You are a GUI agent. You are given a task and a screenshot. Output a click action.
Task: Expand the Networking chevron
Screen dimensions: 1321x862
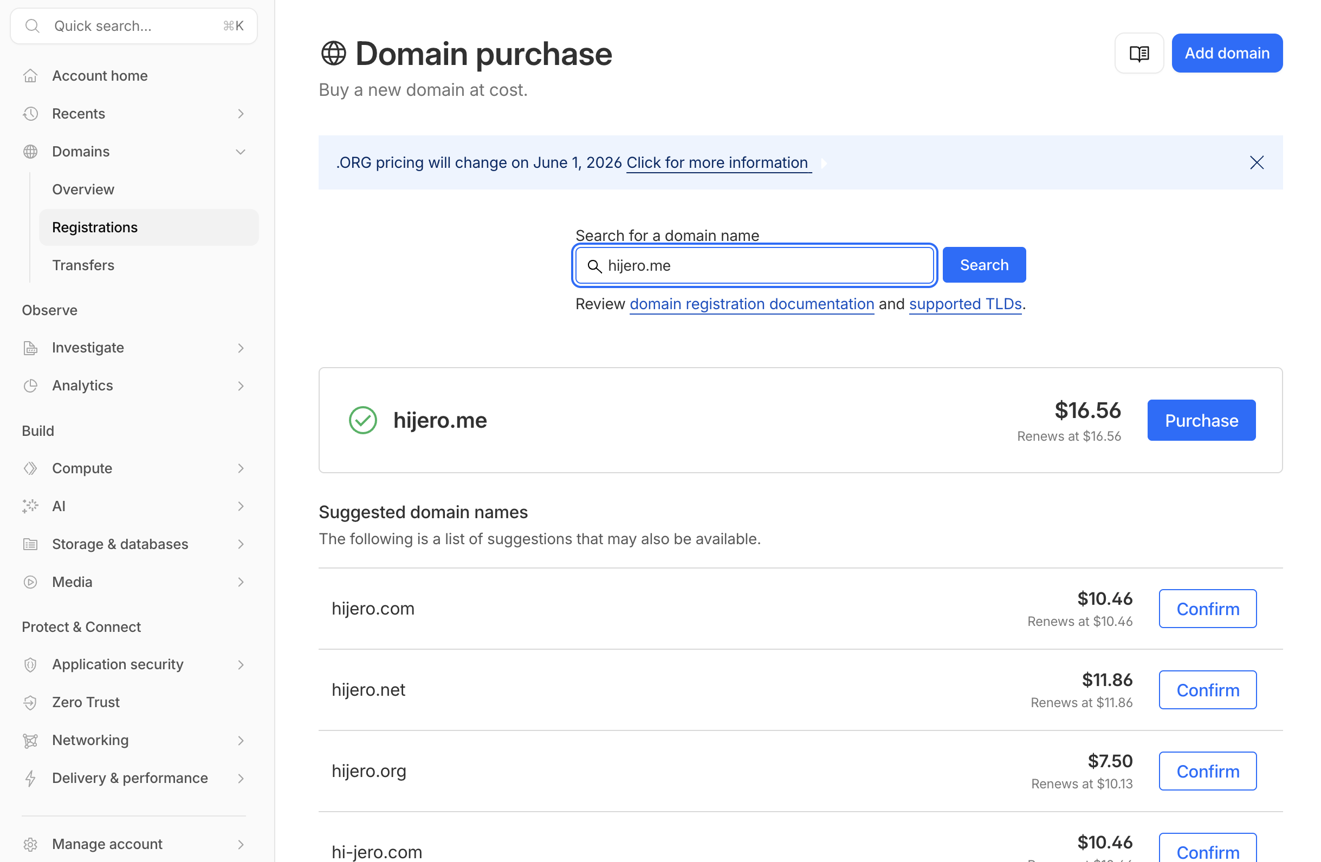241,740
